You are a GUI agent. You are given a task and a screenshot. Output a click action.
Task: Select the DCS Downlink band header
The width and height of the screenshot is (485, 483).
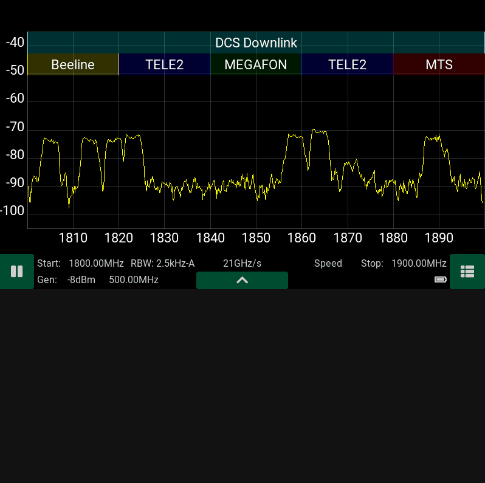point(256,43)
